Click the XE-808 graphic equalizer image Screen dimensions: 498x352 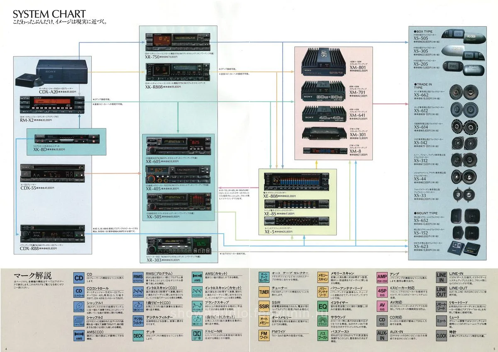tap(297, 181)
